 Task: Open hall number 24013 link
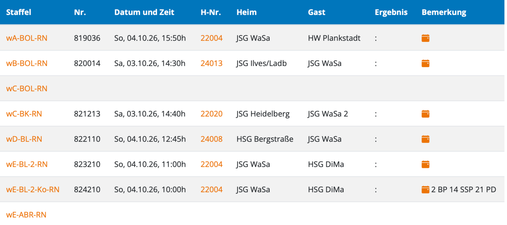(x=211, y=63)
